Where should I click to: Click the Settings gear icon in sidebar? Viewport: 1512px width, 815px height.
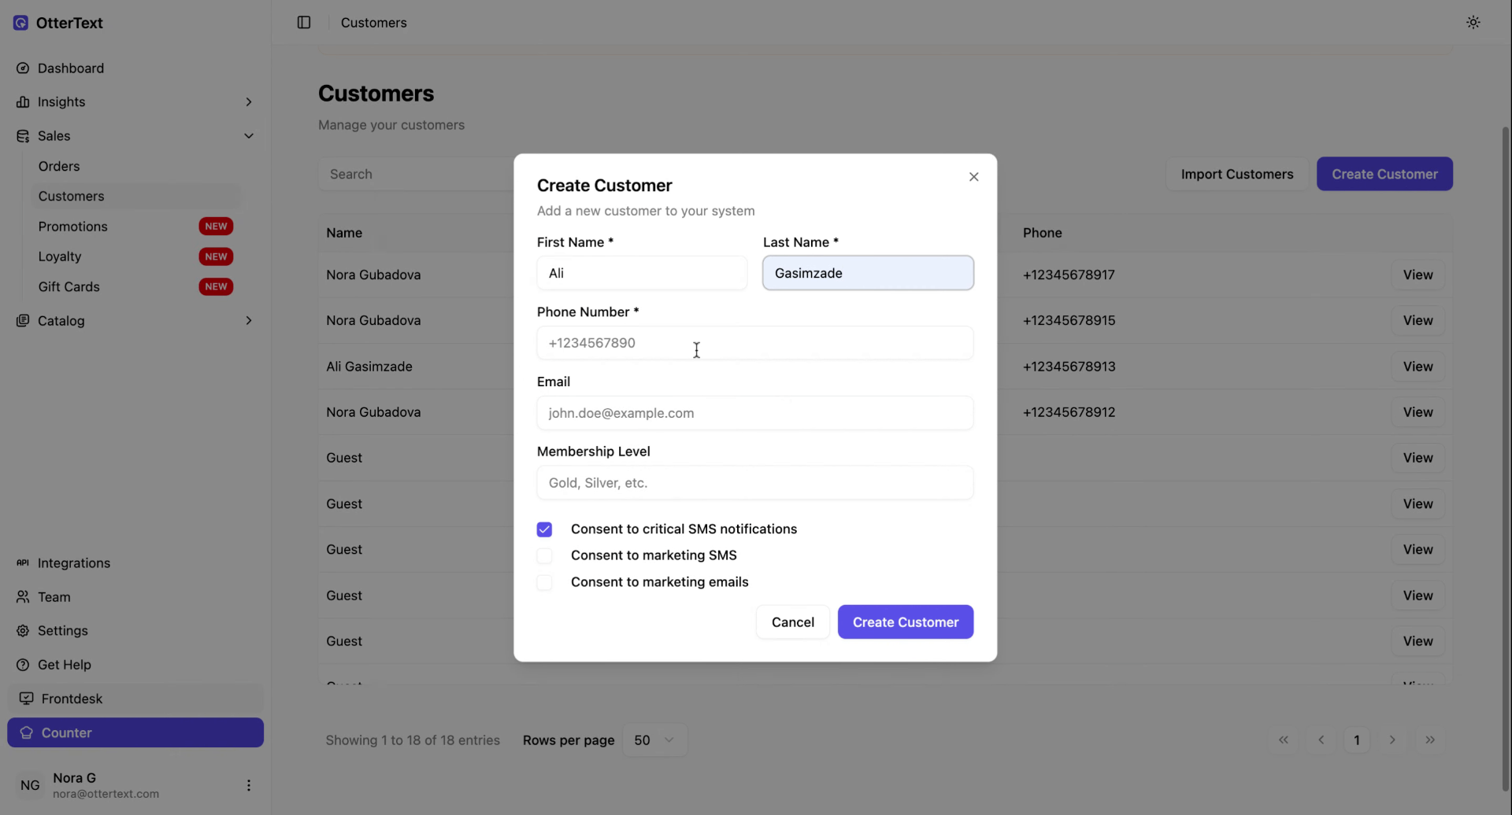click(x=23, y=631)
